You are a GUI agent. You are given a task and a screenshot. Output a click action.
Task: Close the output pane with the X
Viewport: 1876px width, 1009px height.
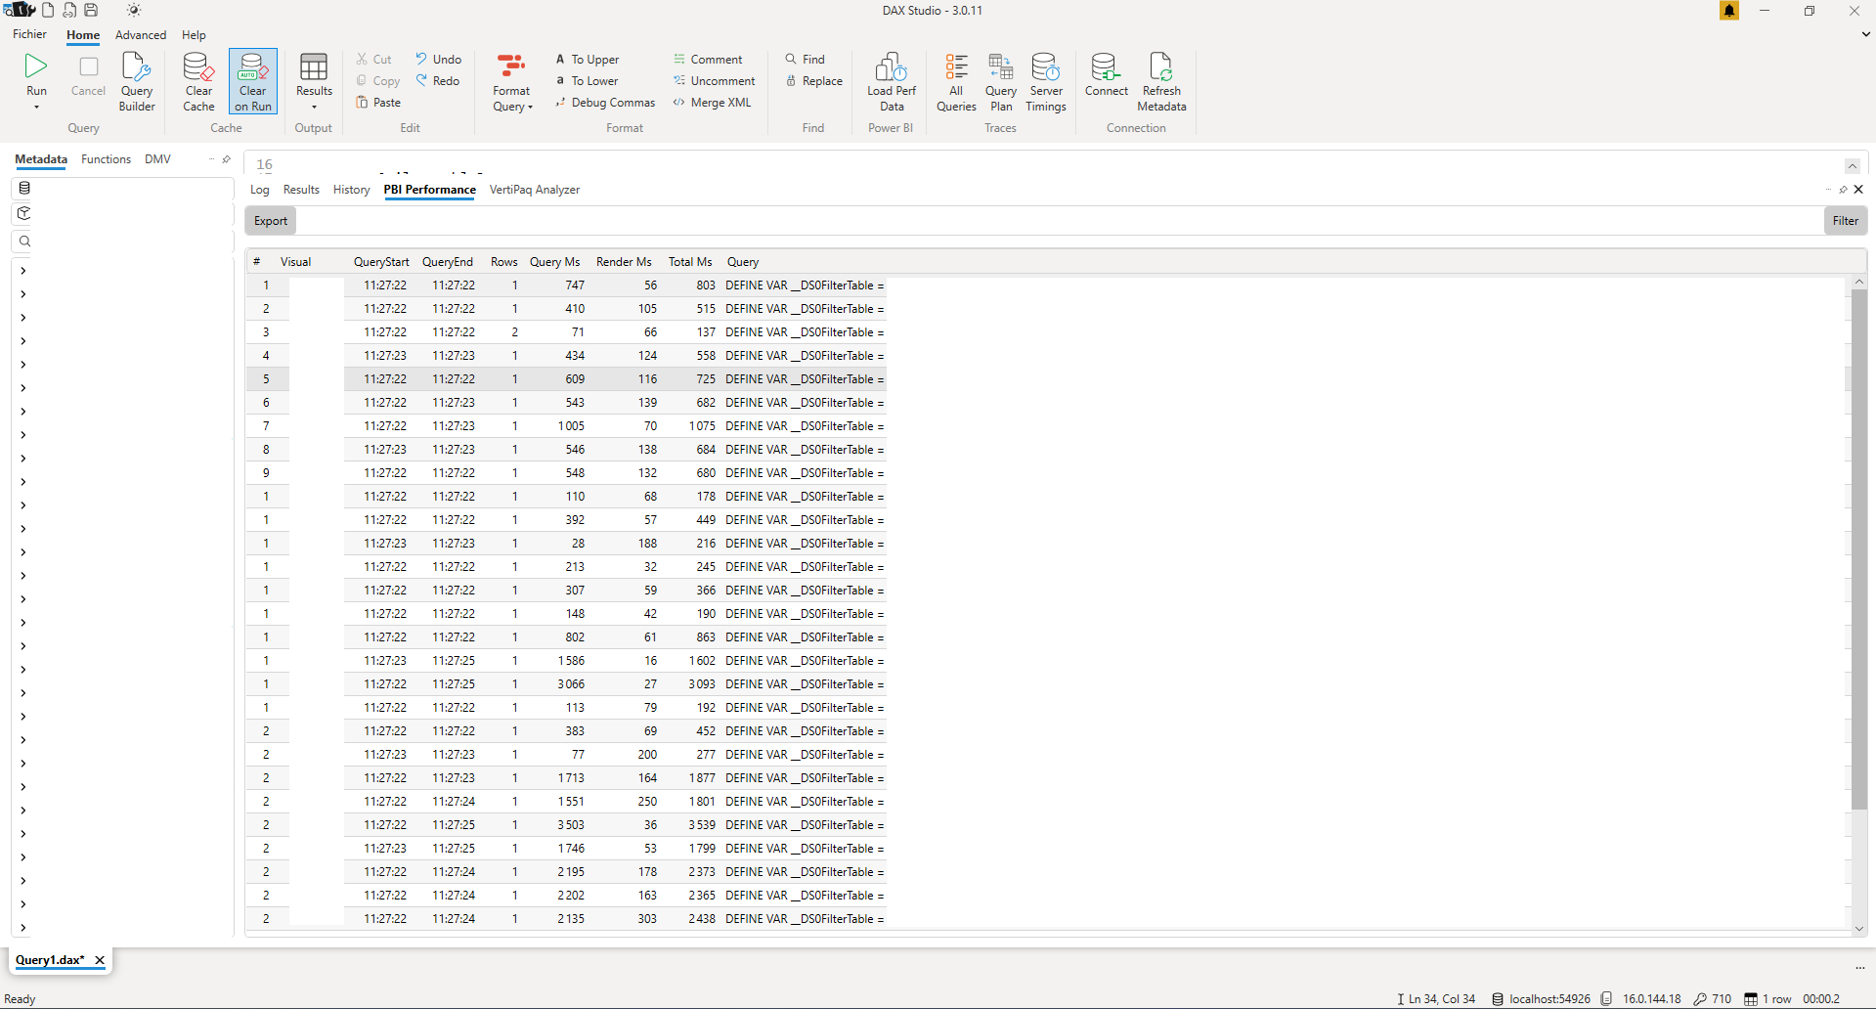pyautogui.click(x=1858, y=190)
